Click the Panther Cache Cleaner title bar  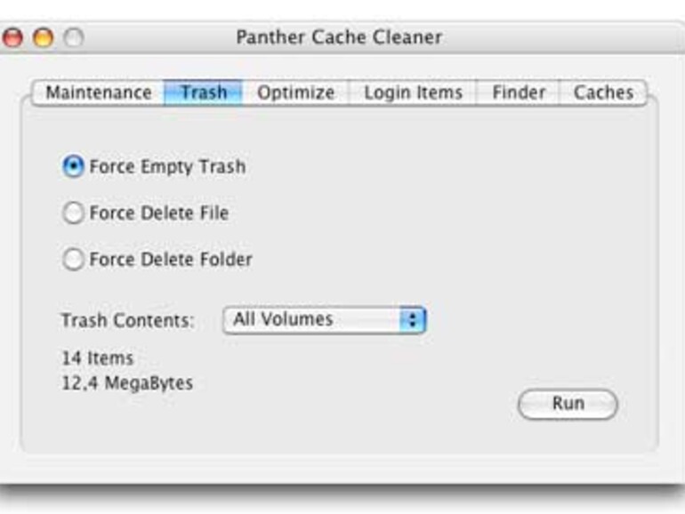point(338,38)
